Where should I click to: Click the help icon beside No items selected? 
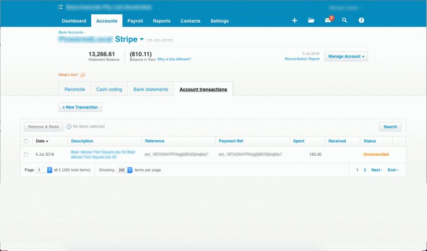[69, 127]
